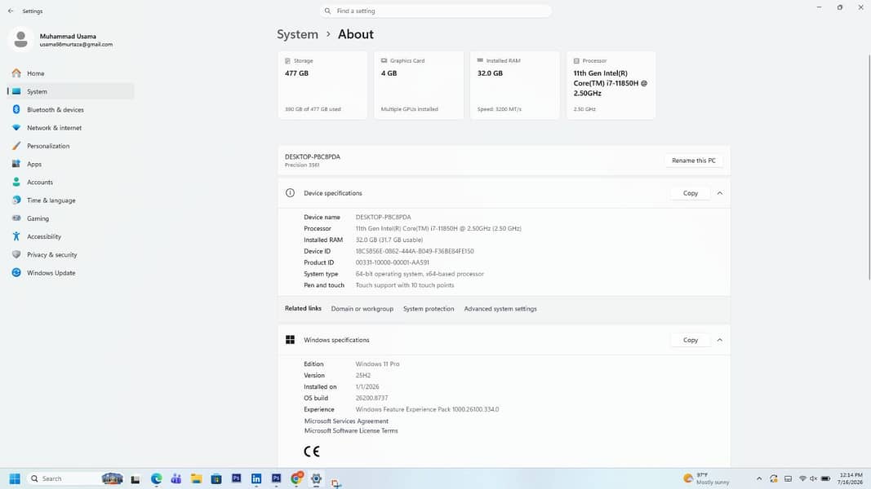Image resolution: width=871 pixels, height=489 pixels.
Task: Collapse the Device specifications section
Action: [x=719, y=193]
